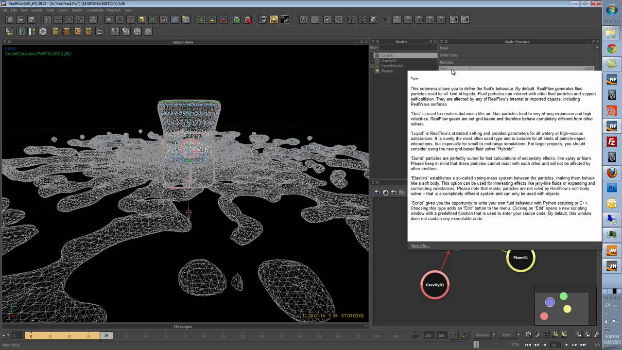Expand the Initial State section
Viewport: 622px width, 350px height.
pyautogui.click(x=517, y=55)
